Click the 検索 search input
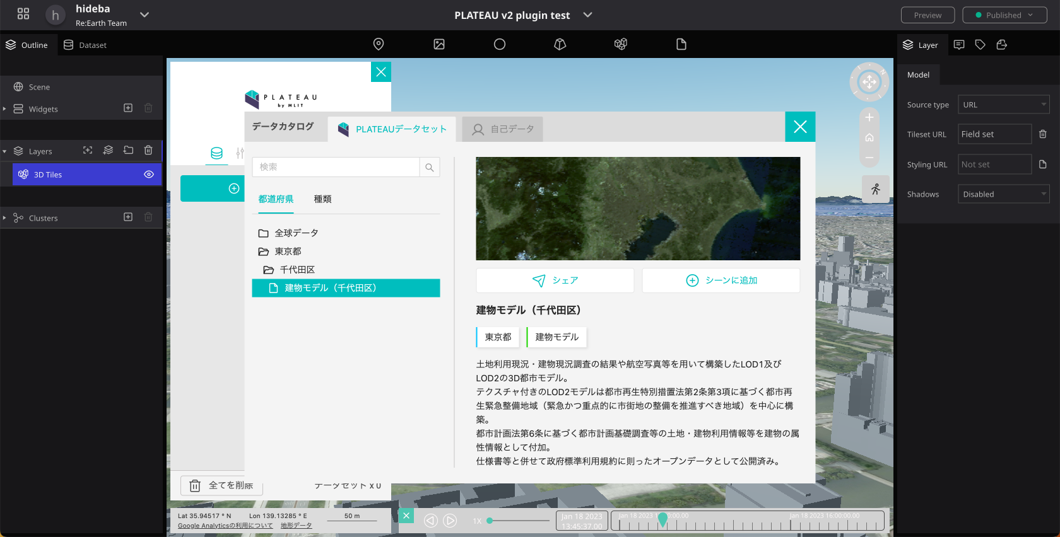Viewport: 1060px width, 537px height. coord(336,167)
